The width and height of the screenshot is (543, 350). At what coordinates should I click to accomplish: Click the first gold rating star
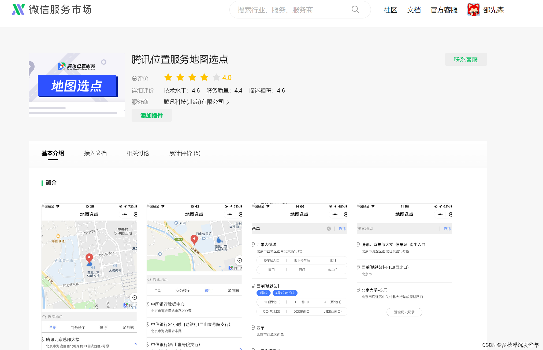coord(168,78)
